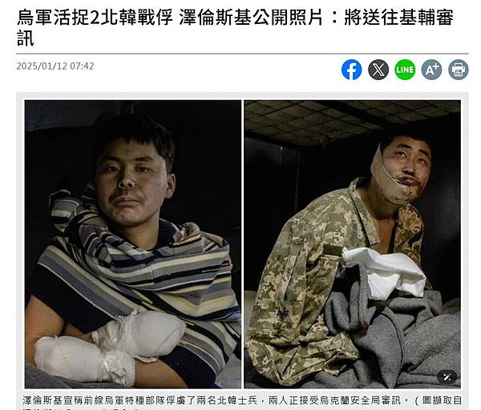Open the right photo of soldier in camouflage

pos(352,244)
